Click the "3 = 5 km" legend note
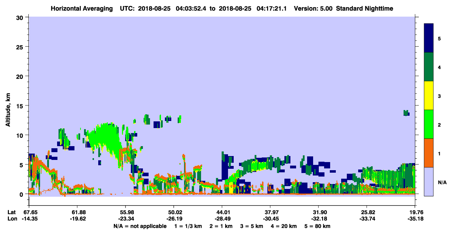461x236 pixels. [x=251, y=226]
